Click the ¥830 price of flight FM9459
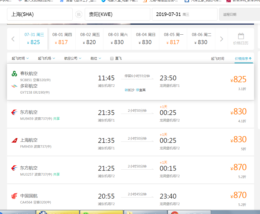Screen dimensions: 260x214 pos(238,139)
